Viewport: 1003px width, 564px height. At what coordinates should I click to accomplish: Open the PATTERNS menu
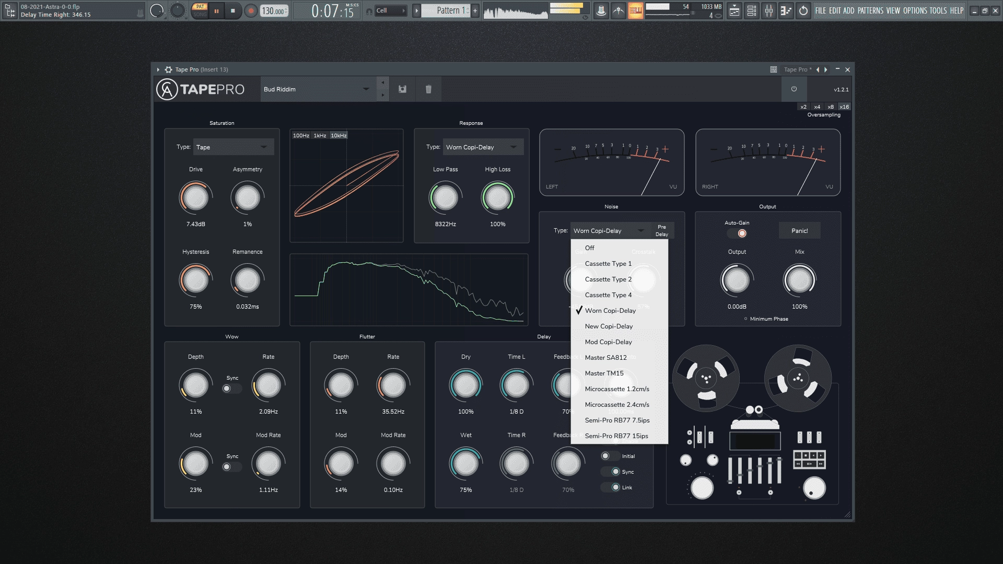pyautogui.click(x=870, y=10)
